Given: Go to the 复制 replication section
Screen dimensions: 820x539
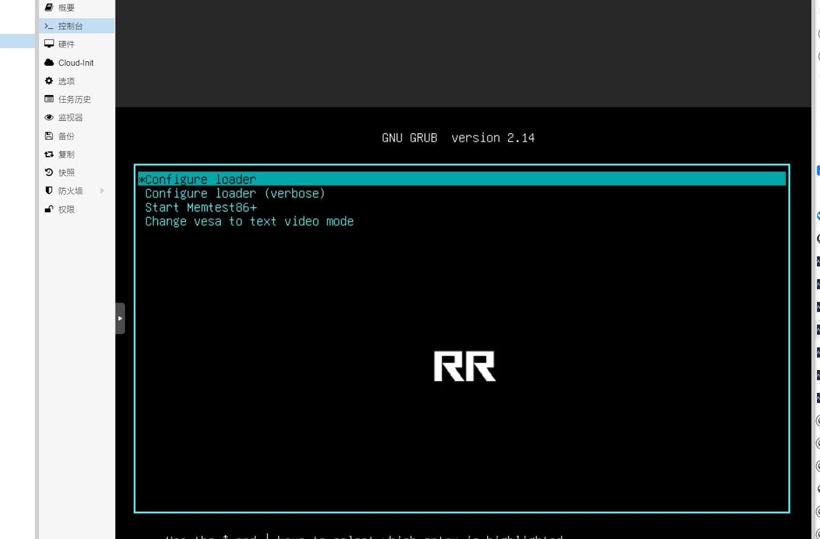Looking at the screenshot, I should click(66, 154).
